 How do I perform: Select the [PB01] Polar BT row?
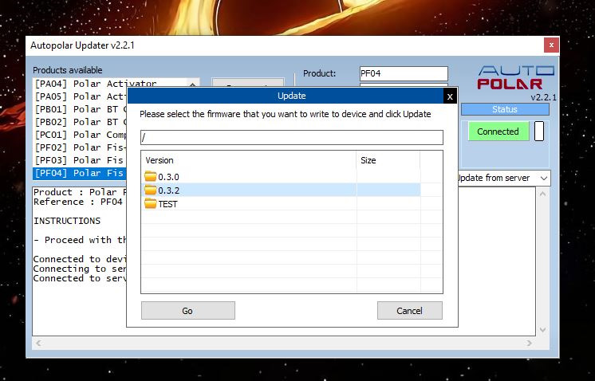pos(80,109)
